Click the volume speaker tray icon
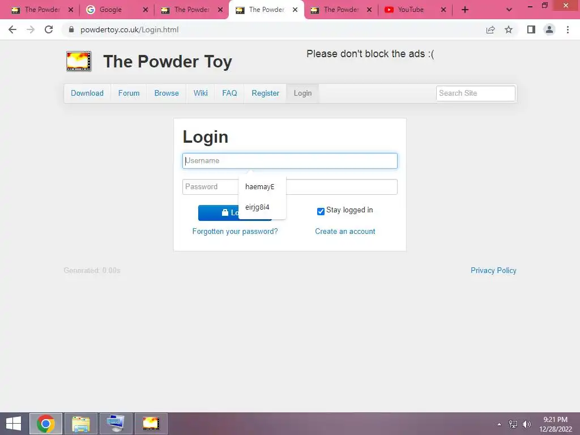Image resolution: width=580 pixels, height=435 pixels. 527,424
